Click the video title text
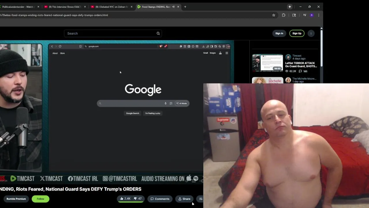Image resolution: width=369 pixels, height=208 pixels. click(71, 189)
